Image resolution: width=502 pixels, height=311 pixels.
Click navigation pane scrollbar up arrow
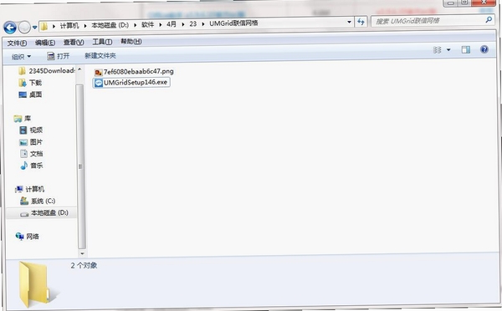click(x=79, y=69)
